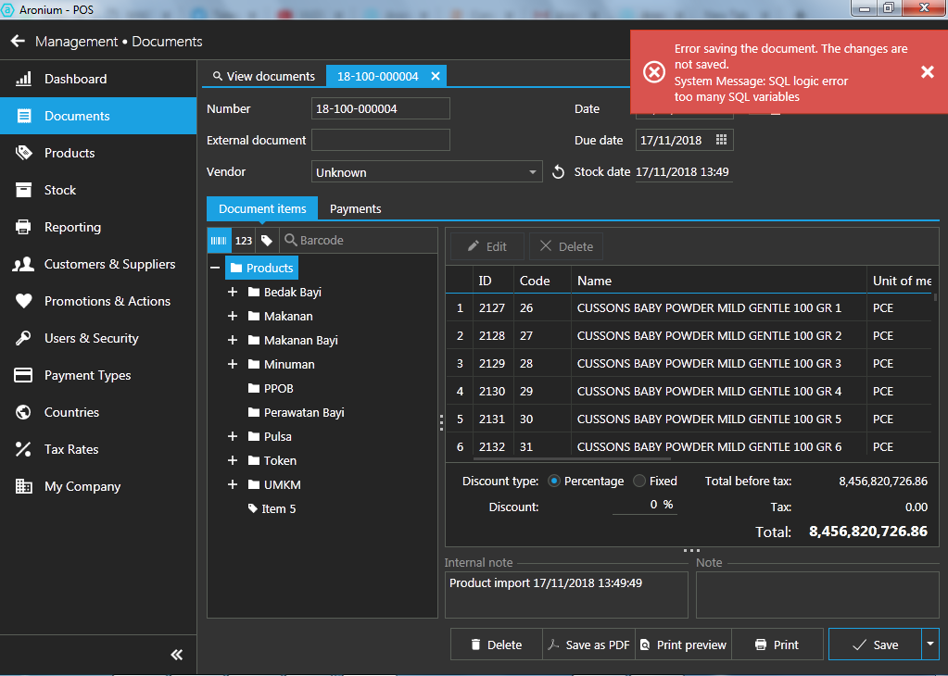Click the reset vendor refresh icon

pos(558,172)
